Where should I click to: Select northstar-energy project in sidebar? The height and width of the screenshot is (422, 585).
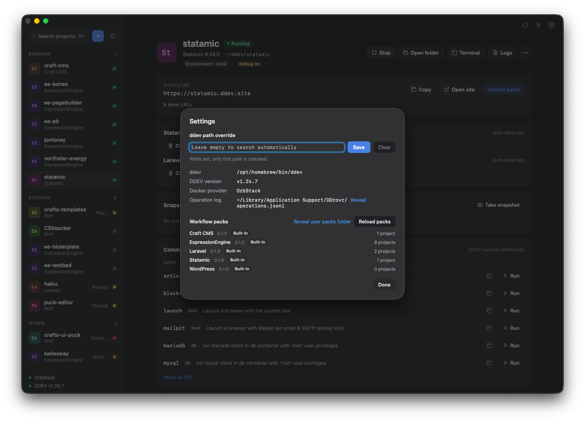73,161
